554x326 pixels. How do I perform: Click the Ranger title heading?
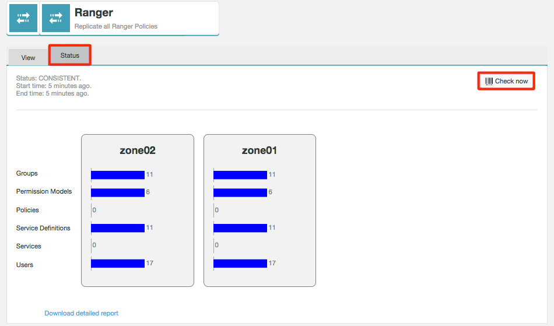point(94,12)
